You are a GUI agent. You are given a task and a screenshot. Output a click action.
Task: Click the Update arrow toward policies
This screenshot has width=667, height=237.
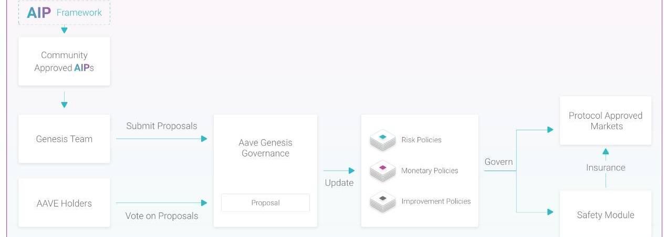[x=351, y=171]
